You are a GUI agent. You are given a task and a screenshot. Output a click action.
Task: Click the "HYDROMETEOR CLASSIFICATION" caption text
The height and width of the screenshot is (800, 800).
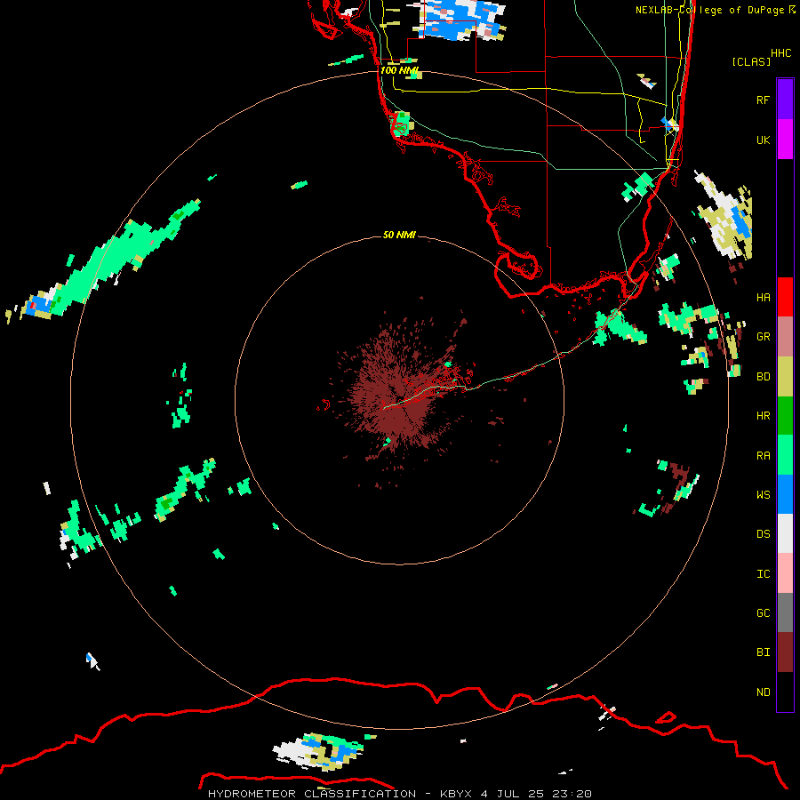point(312,794)
